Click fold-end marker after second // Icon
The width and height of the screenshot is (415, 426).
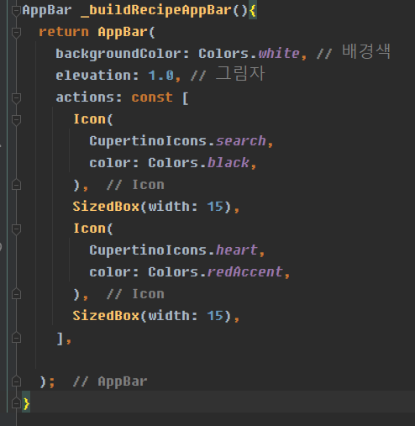[16, 294]
